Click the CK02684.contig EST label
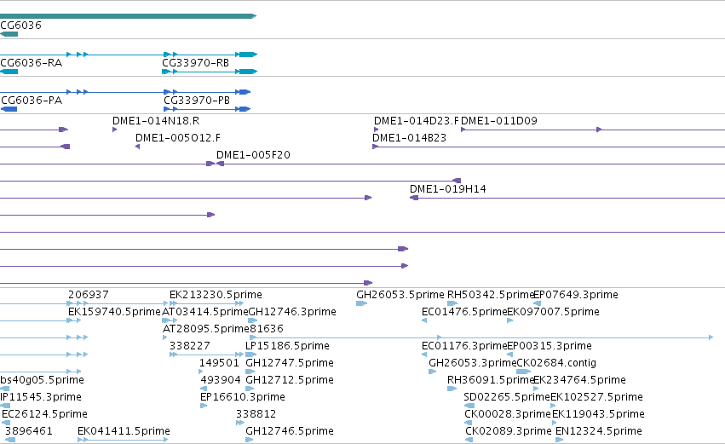Screen dimensions: 725x444 tap(556, 363)
